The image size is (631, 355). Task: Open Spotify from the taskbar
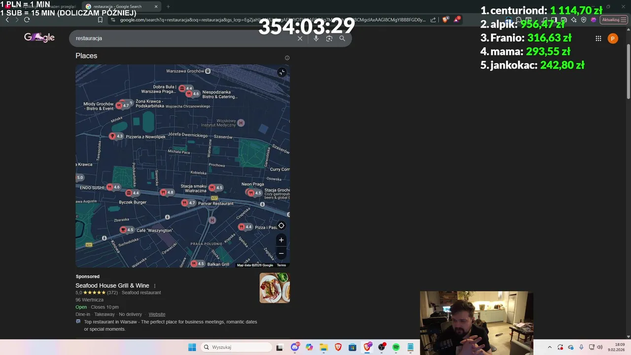[x=396, y=347]
